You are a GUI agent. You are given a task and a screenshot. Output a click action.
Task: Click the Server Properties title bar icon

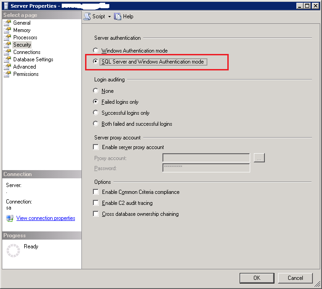coord(6,6)
